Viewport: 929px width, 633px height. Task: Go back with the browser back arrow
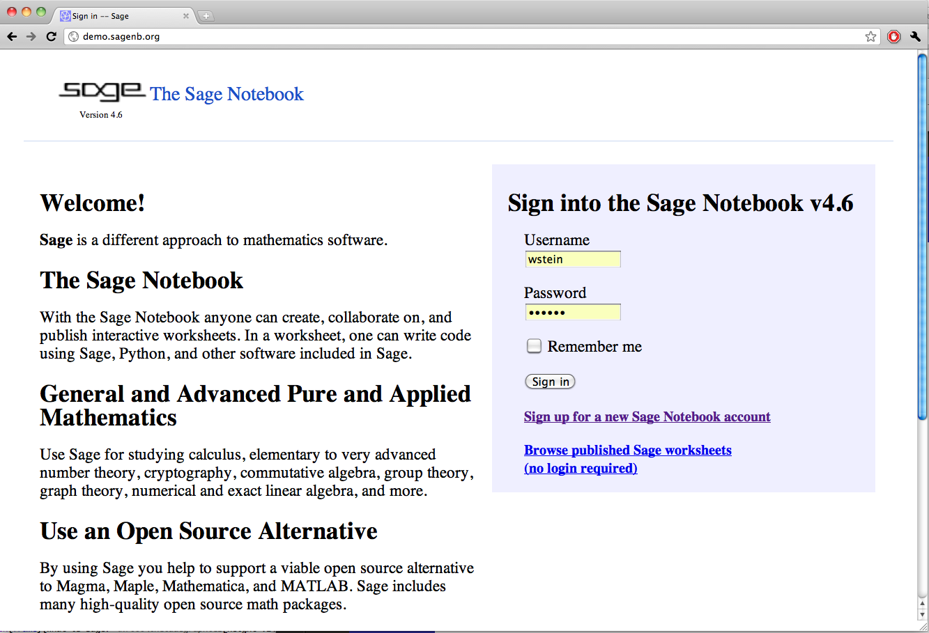pyautogui.click(x=12, y=36)
